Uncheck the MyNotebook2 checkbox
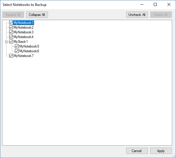 (11, 27)
